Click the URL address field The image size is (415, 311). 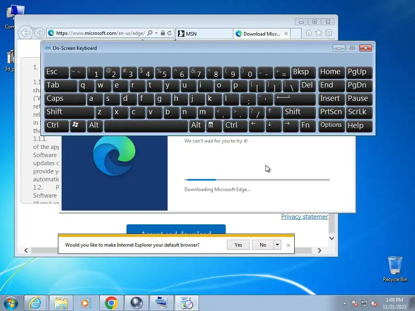[101, 33]
